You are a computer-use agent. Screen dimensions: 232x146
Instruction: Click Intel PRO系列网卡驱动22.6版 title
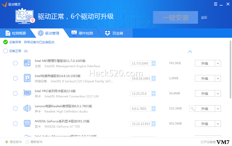[55, 91]
